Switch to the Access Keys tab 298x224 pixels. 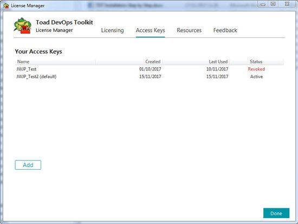tap(150, 30)
